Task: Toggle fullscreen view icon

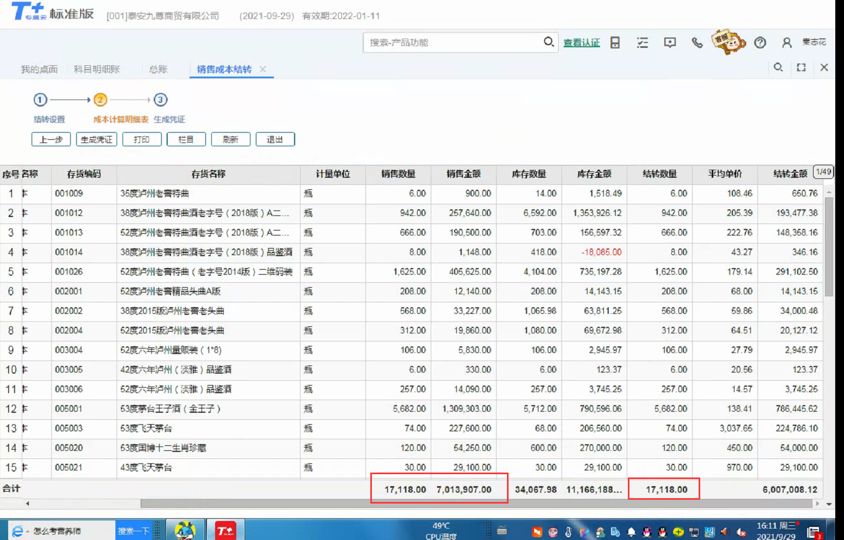Action: (801, 67)
